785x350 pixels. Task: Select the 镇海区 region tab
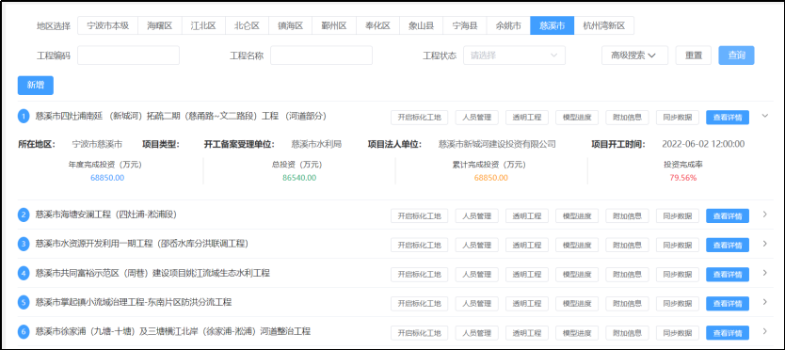point(290,26)
